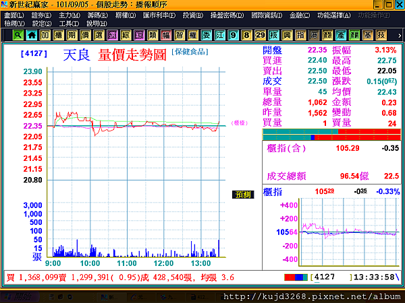Click the green magnifier search icon
The width and height of the screenshot is (405, 303).
(x=18, y=35)
